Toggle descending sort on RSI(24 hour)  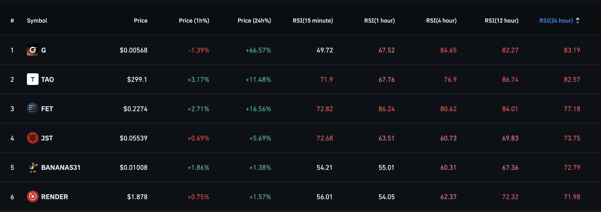pos(577,22)
